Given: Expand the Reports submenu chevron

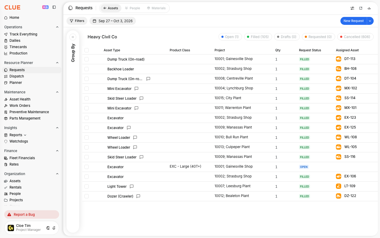Looking at the screenshot, I should pos(25,135).
